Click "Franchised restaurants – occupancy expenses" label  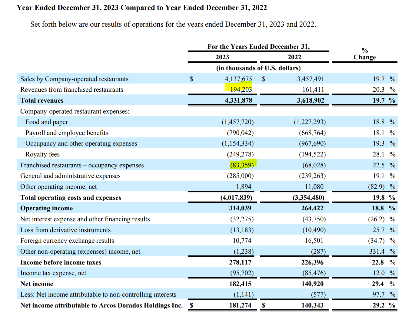tap(82, 165)
